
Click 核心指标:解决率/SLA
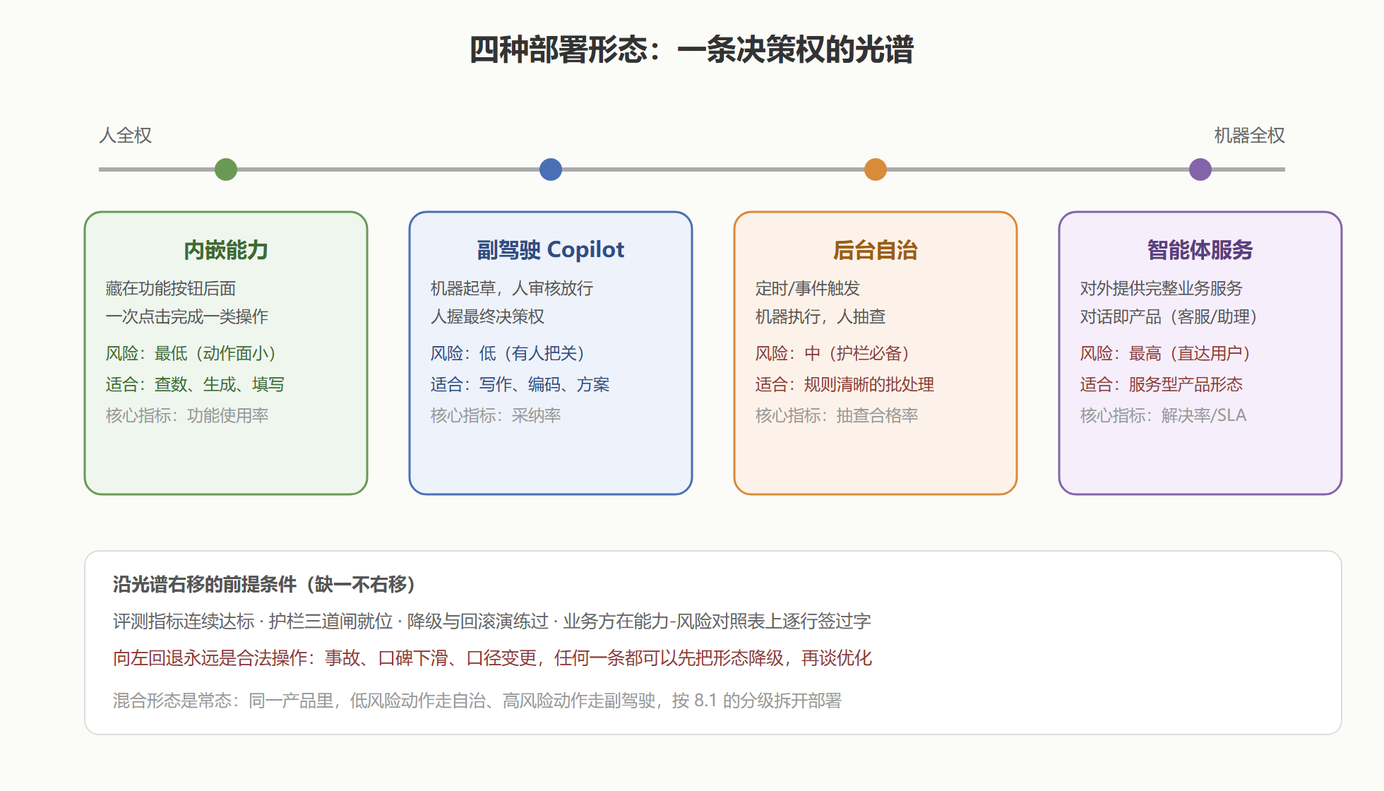point(1164,415)
